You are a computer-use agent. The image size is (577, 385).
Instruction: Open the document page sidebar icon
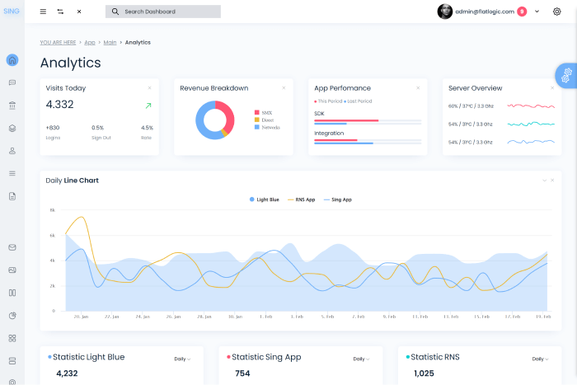coord(12,196)
